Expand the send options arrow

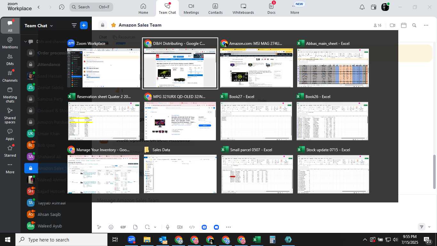[x=429, y=227]
